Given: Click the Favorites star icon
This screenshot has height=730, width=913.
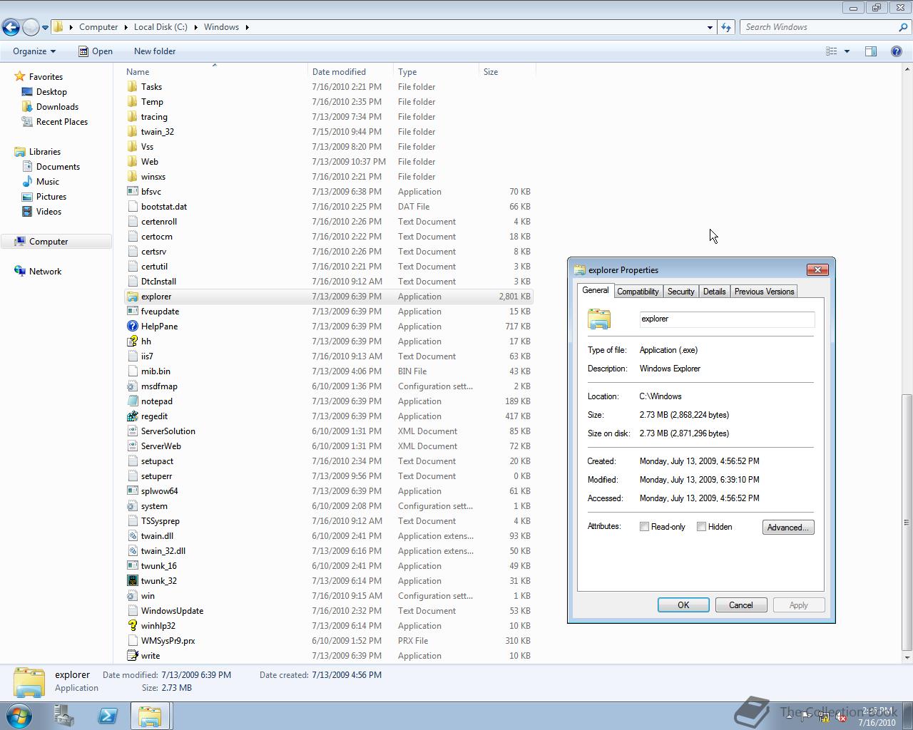Looking at the screenshot, I should point(20,76).
